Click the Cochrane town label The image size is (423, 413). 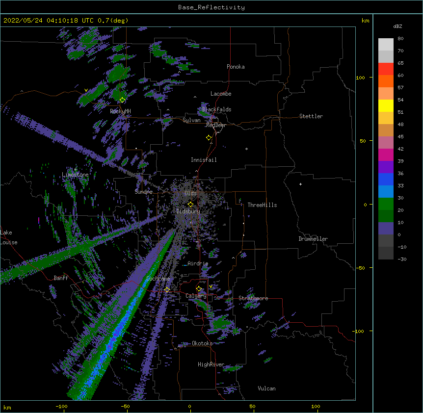pyautogui.click(x=158, y=279)
